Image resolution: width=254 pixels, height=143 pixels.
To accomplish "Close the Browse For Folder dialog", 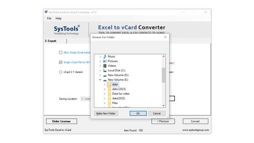I will [165, 37].
